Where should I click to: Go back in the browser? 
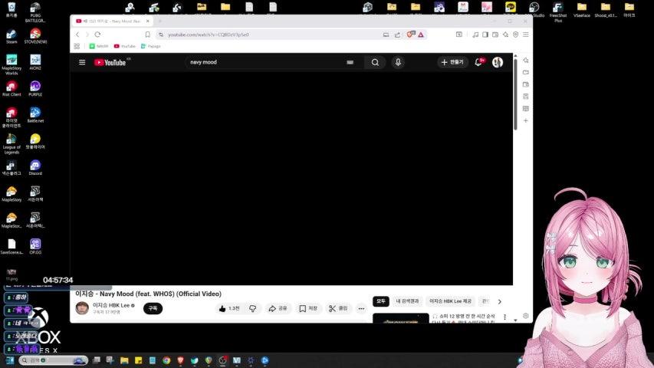click(x=77, y=34)
